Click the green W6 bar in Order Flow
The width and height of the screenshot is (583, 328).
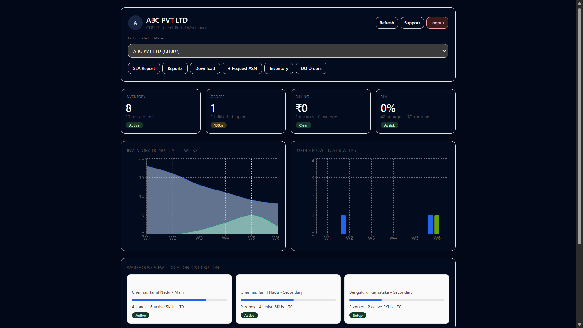point(437,224)
